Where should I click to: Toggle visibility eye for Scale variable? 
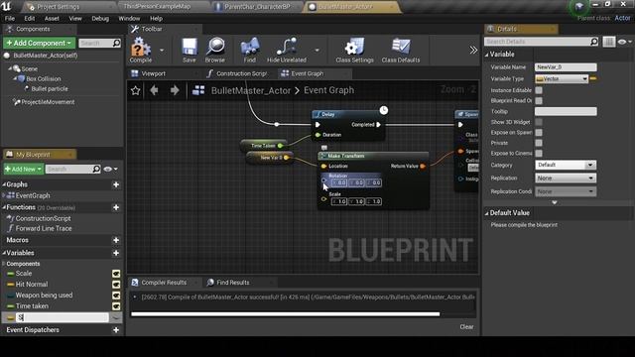point(116,274)
